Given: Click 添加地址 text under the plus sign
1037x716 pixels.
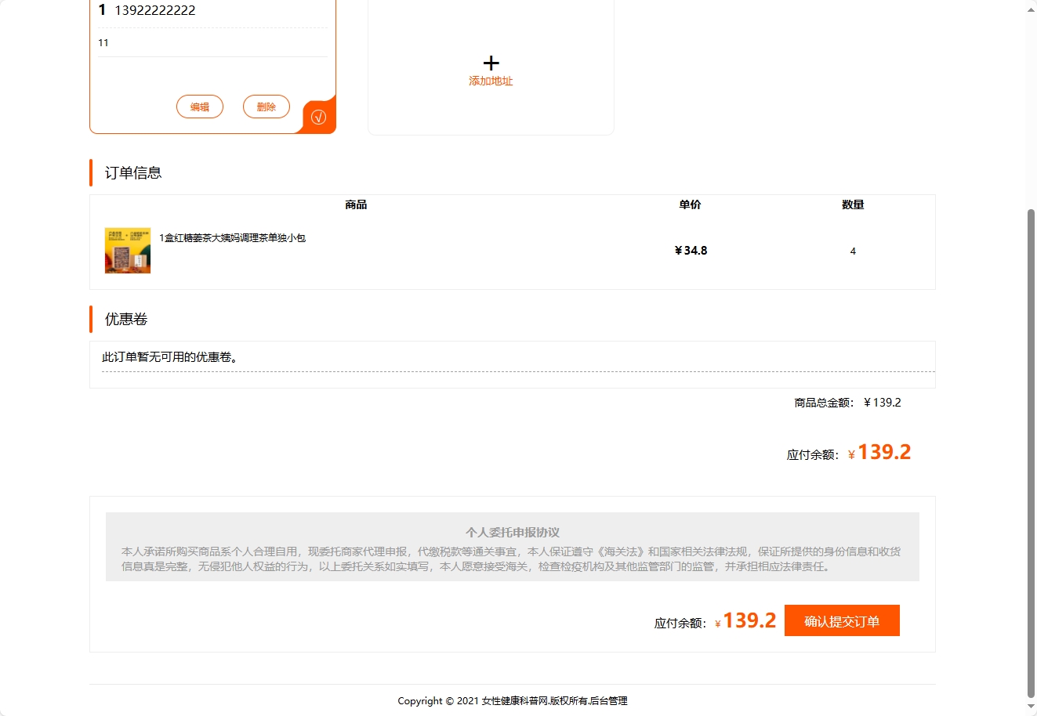Looking at the screenshot, I should 491,80.
